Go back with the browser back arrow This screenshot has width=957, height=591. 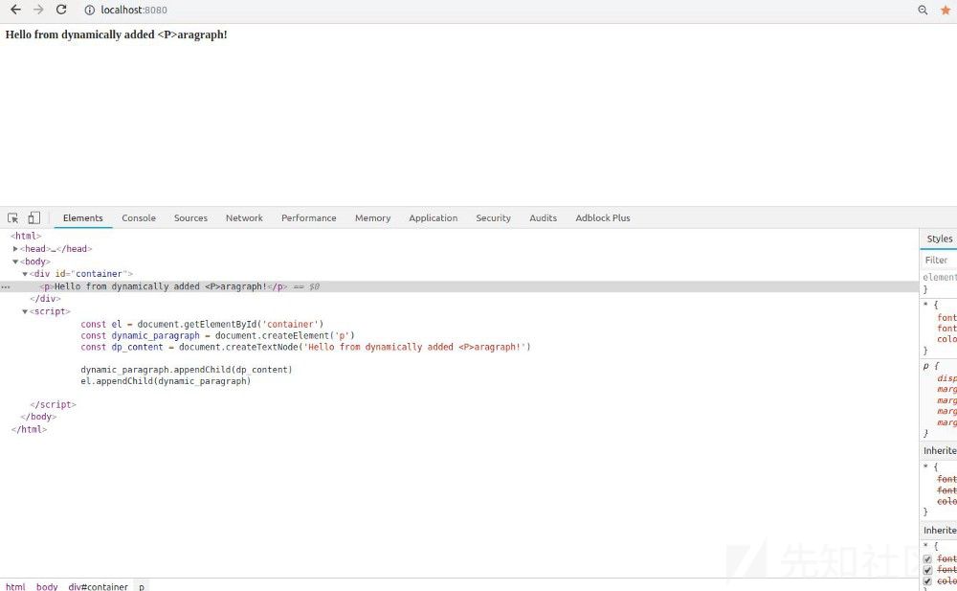click(16, 10)
